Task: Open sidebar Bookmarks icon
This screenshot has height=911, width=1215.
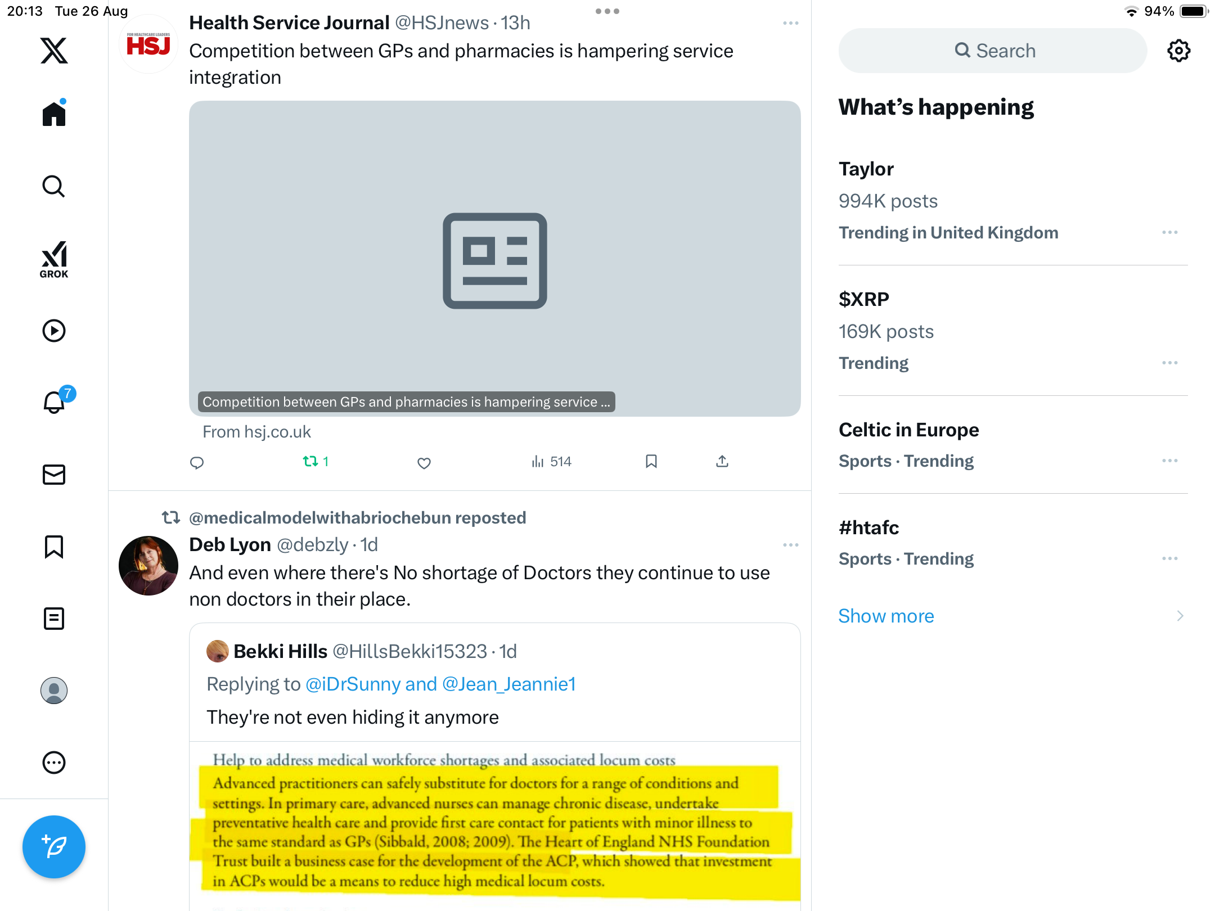Action: (x=54, y=547)
